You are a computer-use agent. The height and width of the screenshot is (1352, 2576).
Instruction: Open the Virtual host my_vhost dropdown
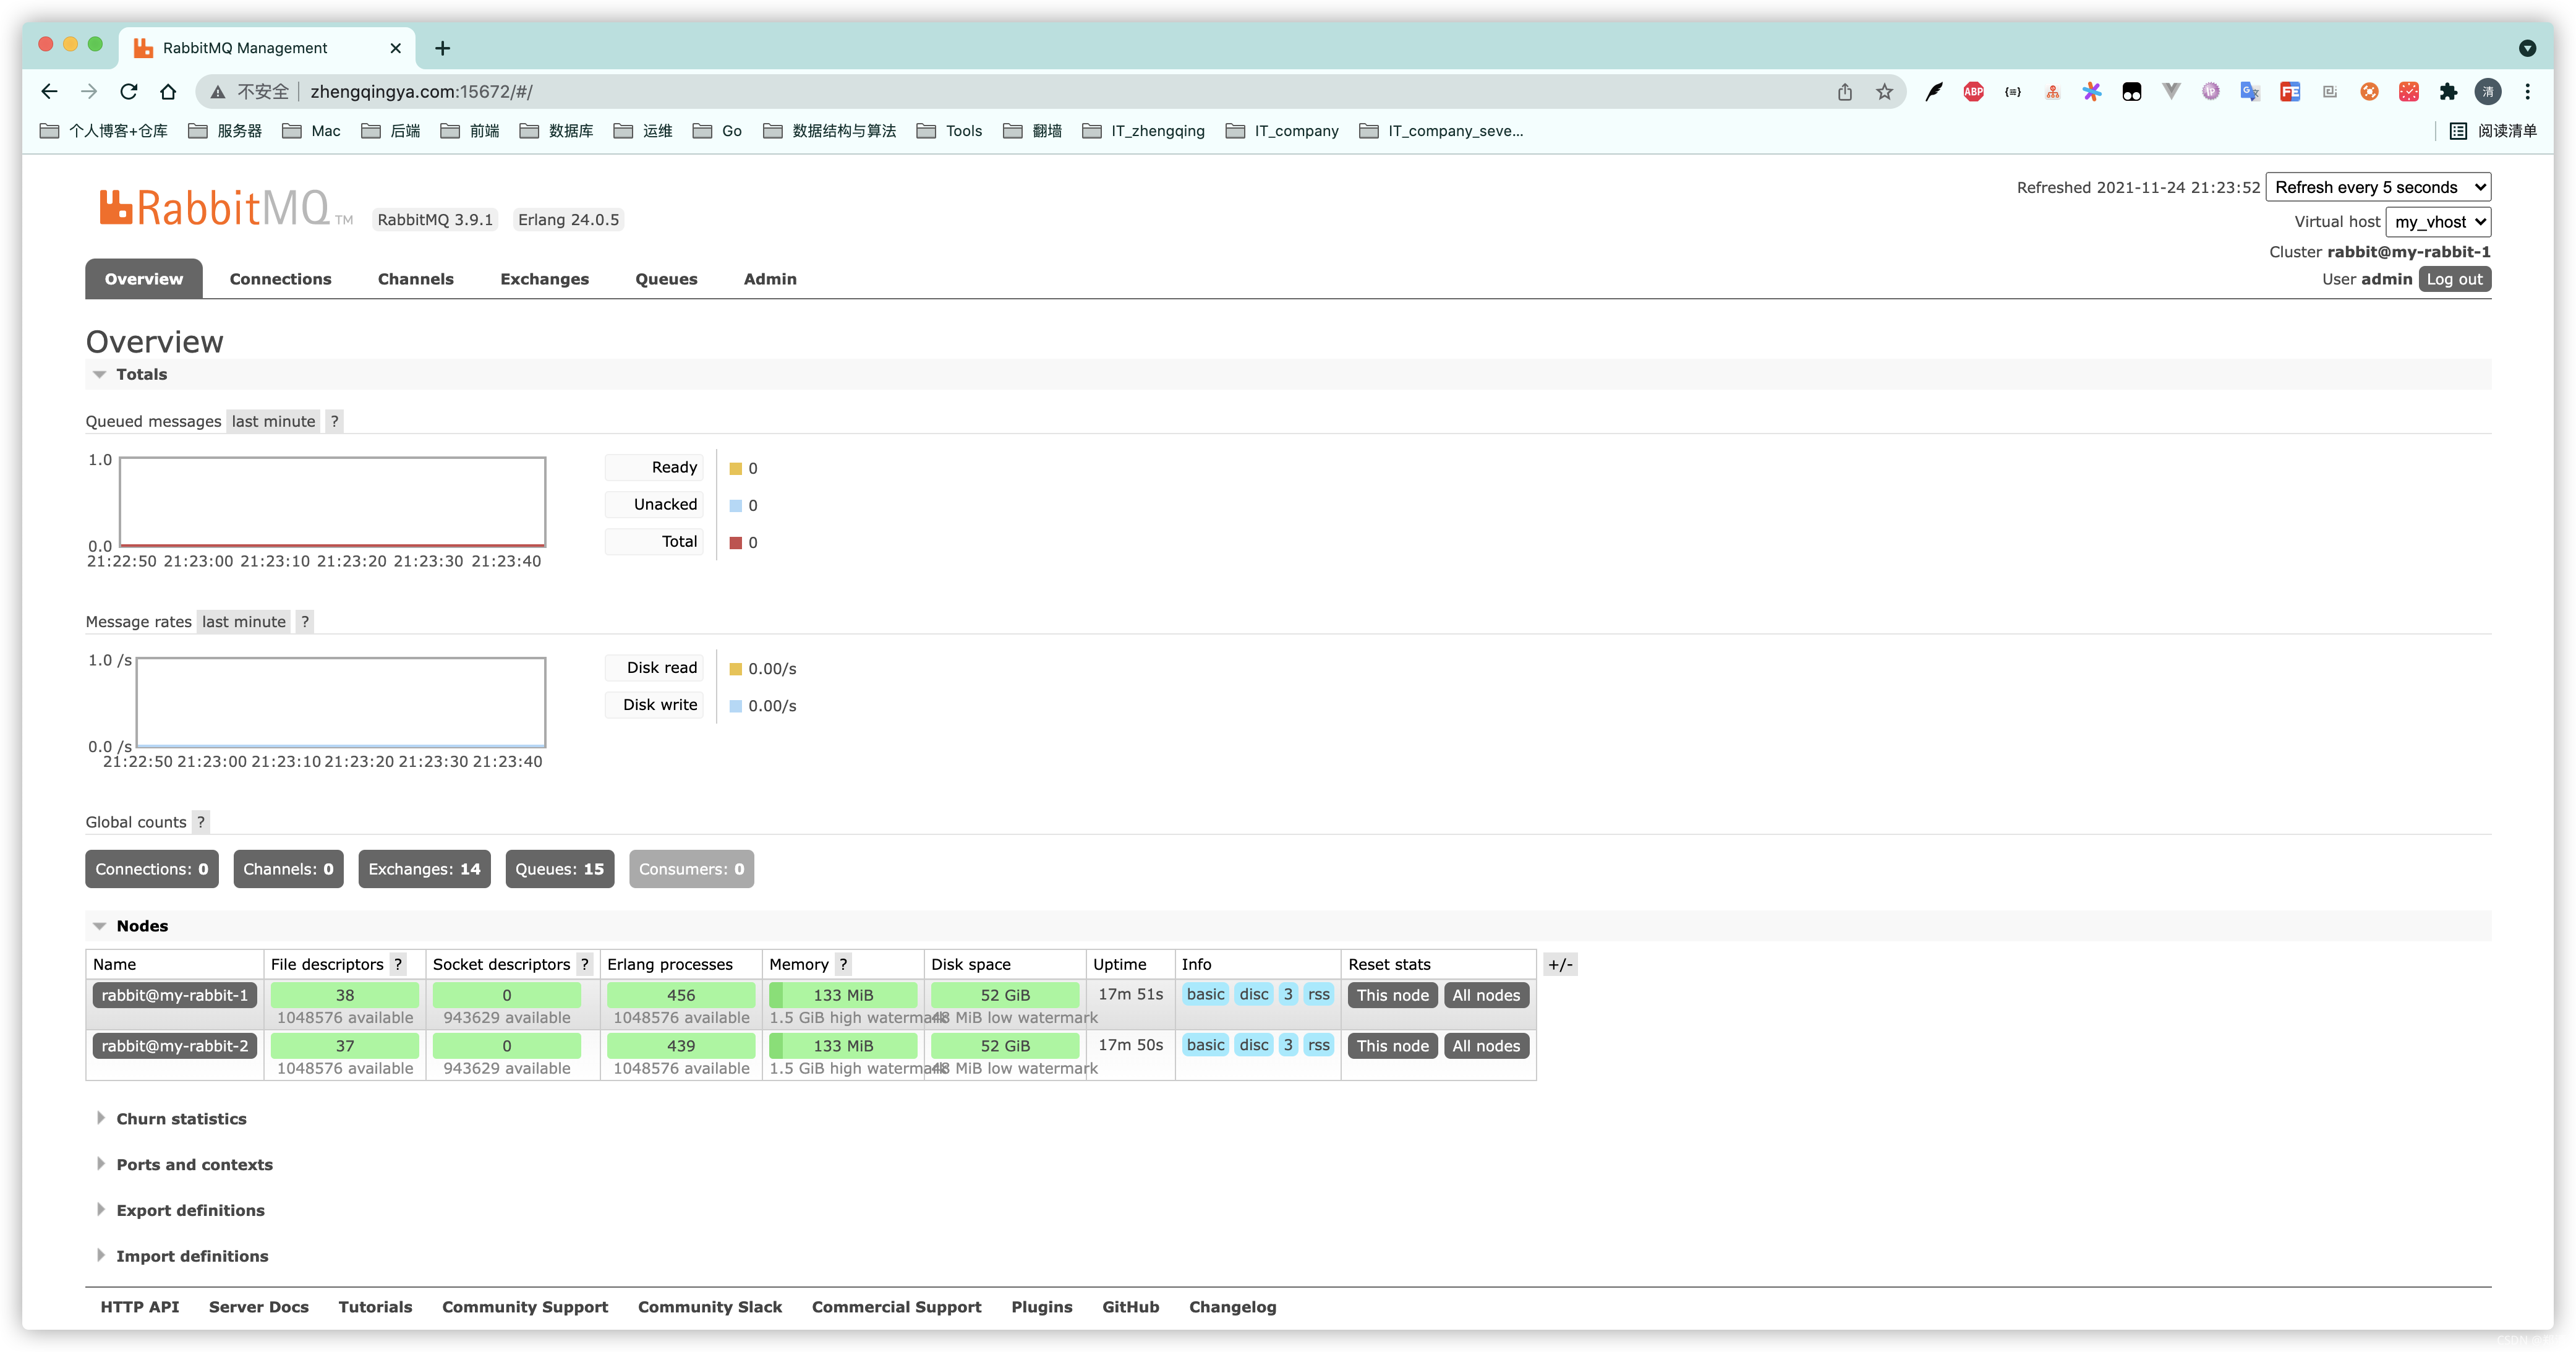2438,222
